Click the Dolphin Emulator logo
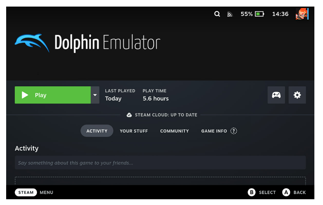 point(88,43)
